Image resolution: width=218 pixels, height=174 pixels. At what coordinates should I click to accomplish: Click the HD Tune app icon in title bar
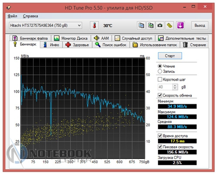tap(9, 7)
